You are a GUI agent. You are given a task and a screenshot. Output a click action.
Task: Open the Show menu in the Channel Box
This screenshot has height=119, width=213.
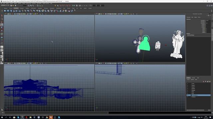click(199, 17)
